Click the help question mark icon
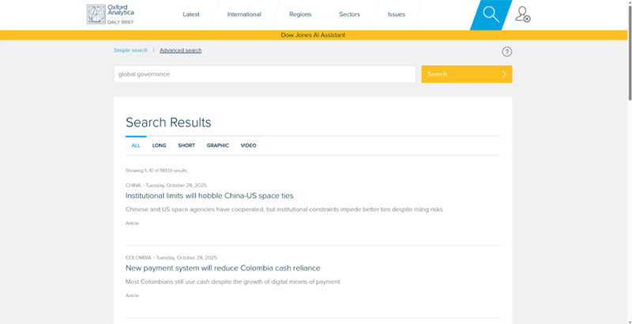 coord(506,52)
